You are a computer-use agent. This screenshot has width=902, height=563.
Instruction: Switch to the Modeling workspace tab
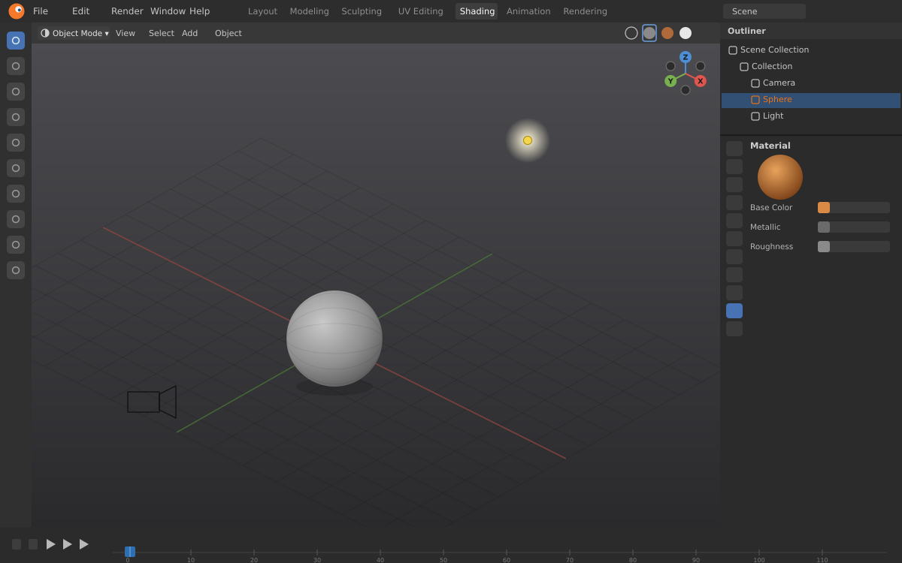(x=310, y=11)
